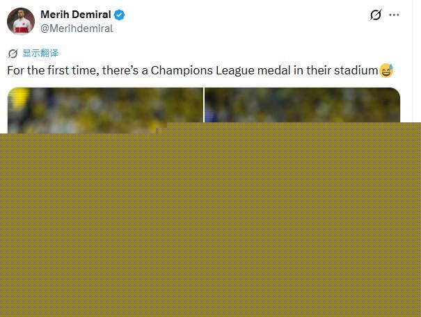Open the @Merihdemiral handle link
Viewport: 421px width, 317px height.
click(x=77, y=29)
